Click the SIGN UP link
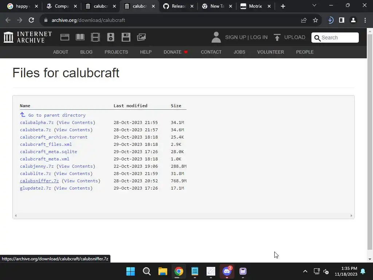 pyautogui.click(x=236, y=38)
